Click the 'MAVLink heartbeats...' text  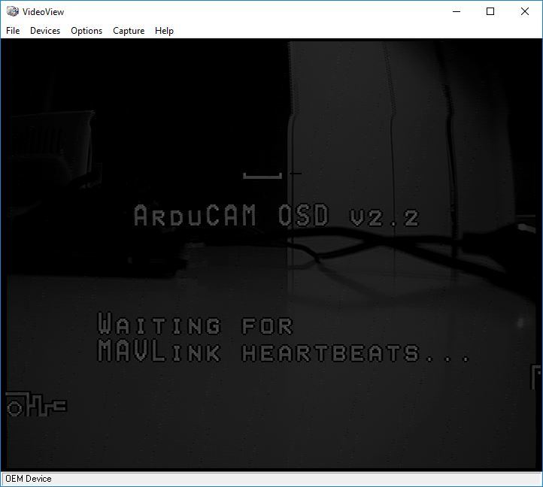pyautogui.click(x=284, y=351)
